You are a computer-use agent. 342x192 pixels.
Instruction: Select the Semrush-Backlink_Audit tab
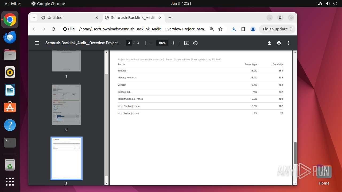pyautogui.click(x=133, y=18)
